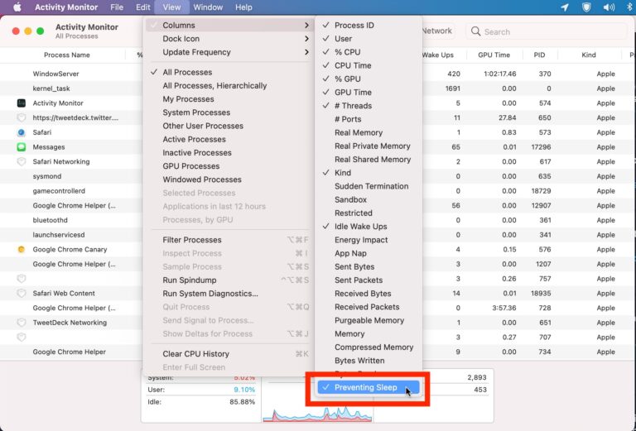Expand the Columns submenu
636x431 pixels.
[228, 26]
